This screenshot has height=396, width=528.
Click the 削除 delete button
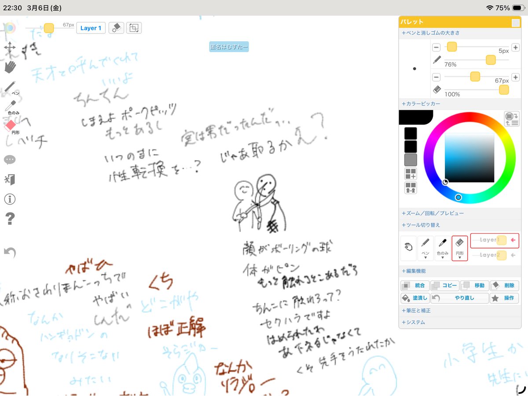[505, 286]
